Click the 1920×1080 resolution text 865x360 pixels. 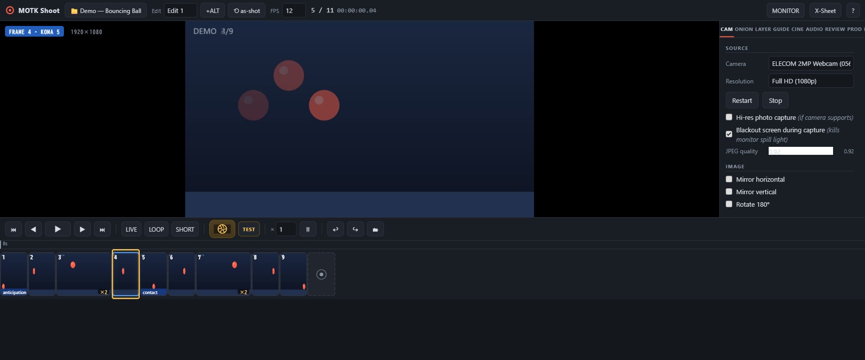[x=86, y=32]
